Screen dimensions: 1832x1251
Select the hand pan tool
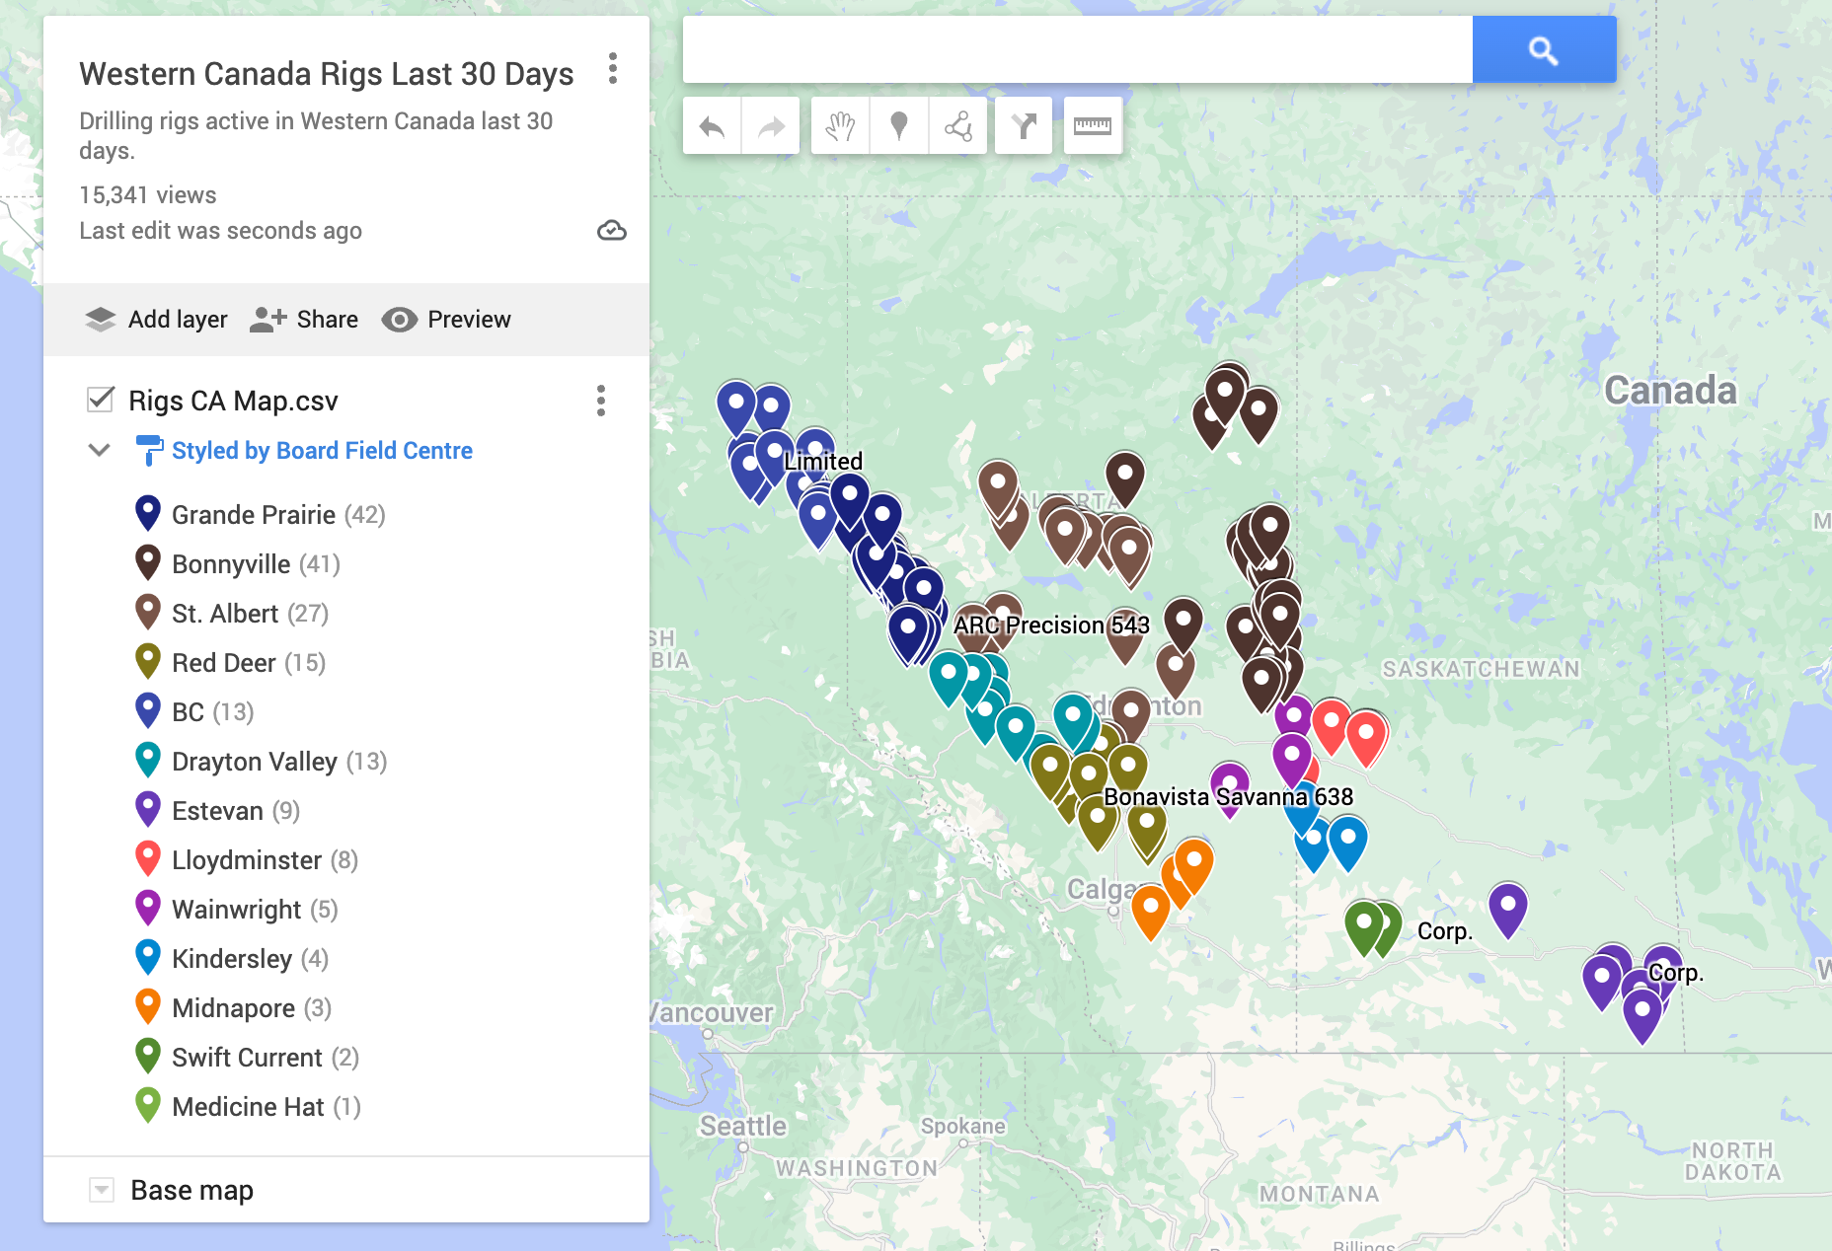pos(841,125)
